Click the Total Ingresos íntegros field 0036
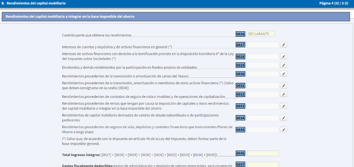The image size is (354, 167). pyautogui.click(x=263, y=153)
